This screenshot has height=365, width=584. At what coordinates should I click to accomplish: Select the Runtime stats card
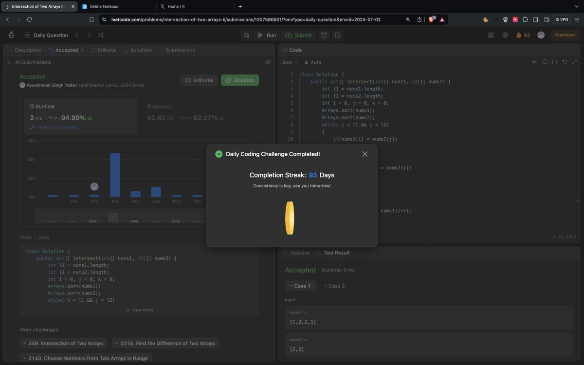click(x=81, y=116)
